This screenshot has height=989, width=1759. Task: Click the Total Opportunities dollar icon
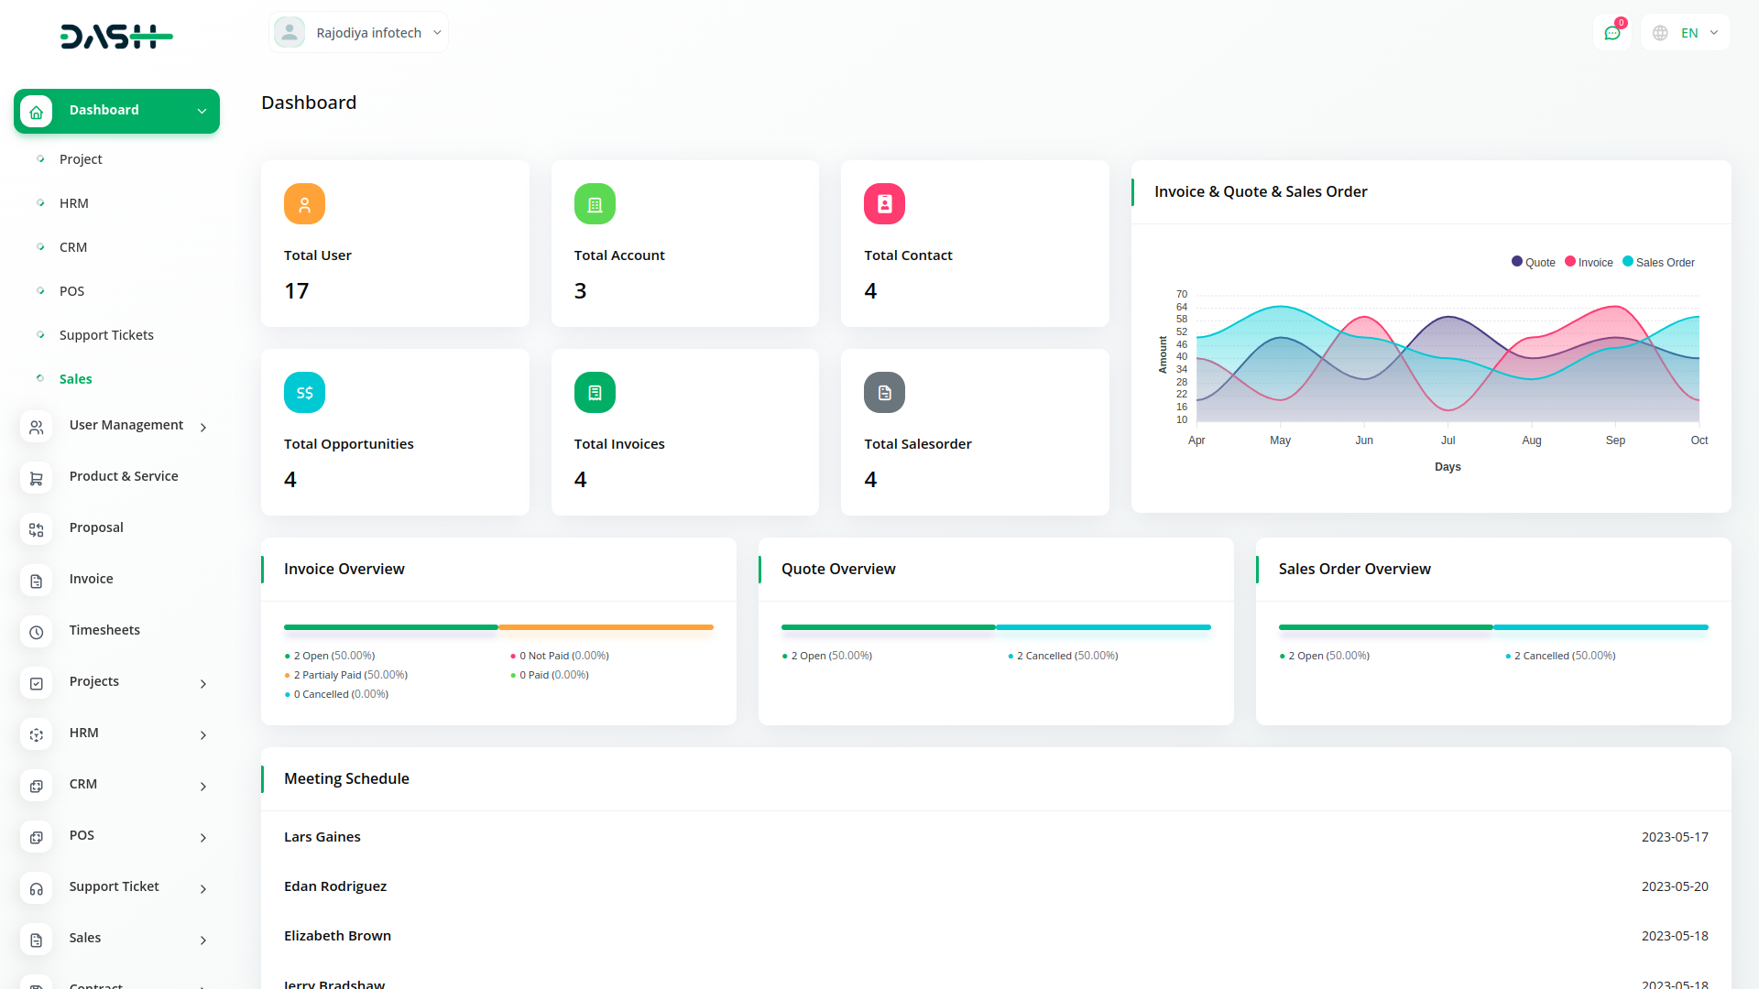pyautogui.click(x=304, y=393)
